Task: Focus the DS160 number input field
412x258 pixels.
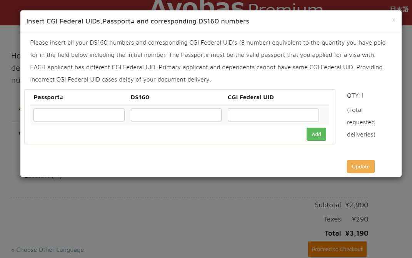Action: click(176, 115)
